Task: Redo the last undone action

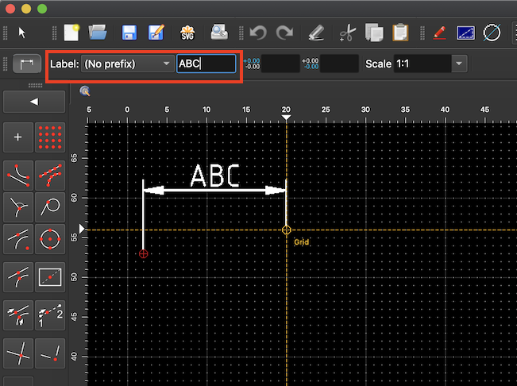Action: 284,33
